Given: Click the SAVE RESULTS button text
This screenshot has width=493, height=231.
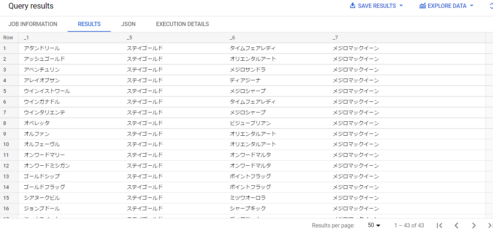Looking at the screenshot, I should click(377, 6).
